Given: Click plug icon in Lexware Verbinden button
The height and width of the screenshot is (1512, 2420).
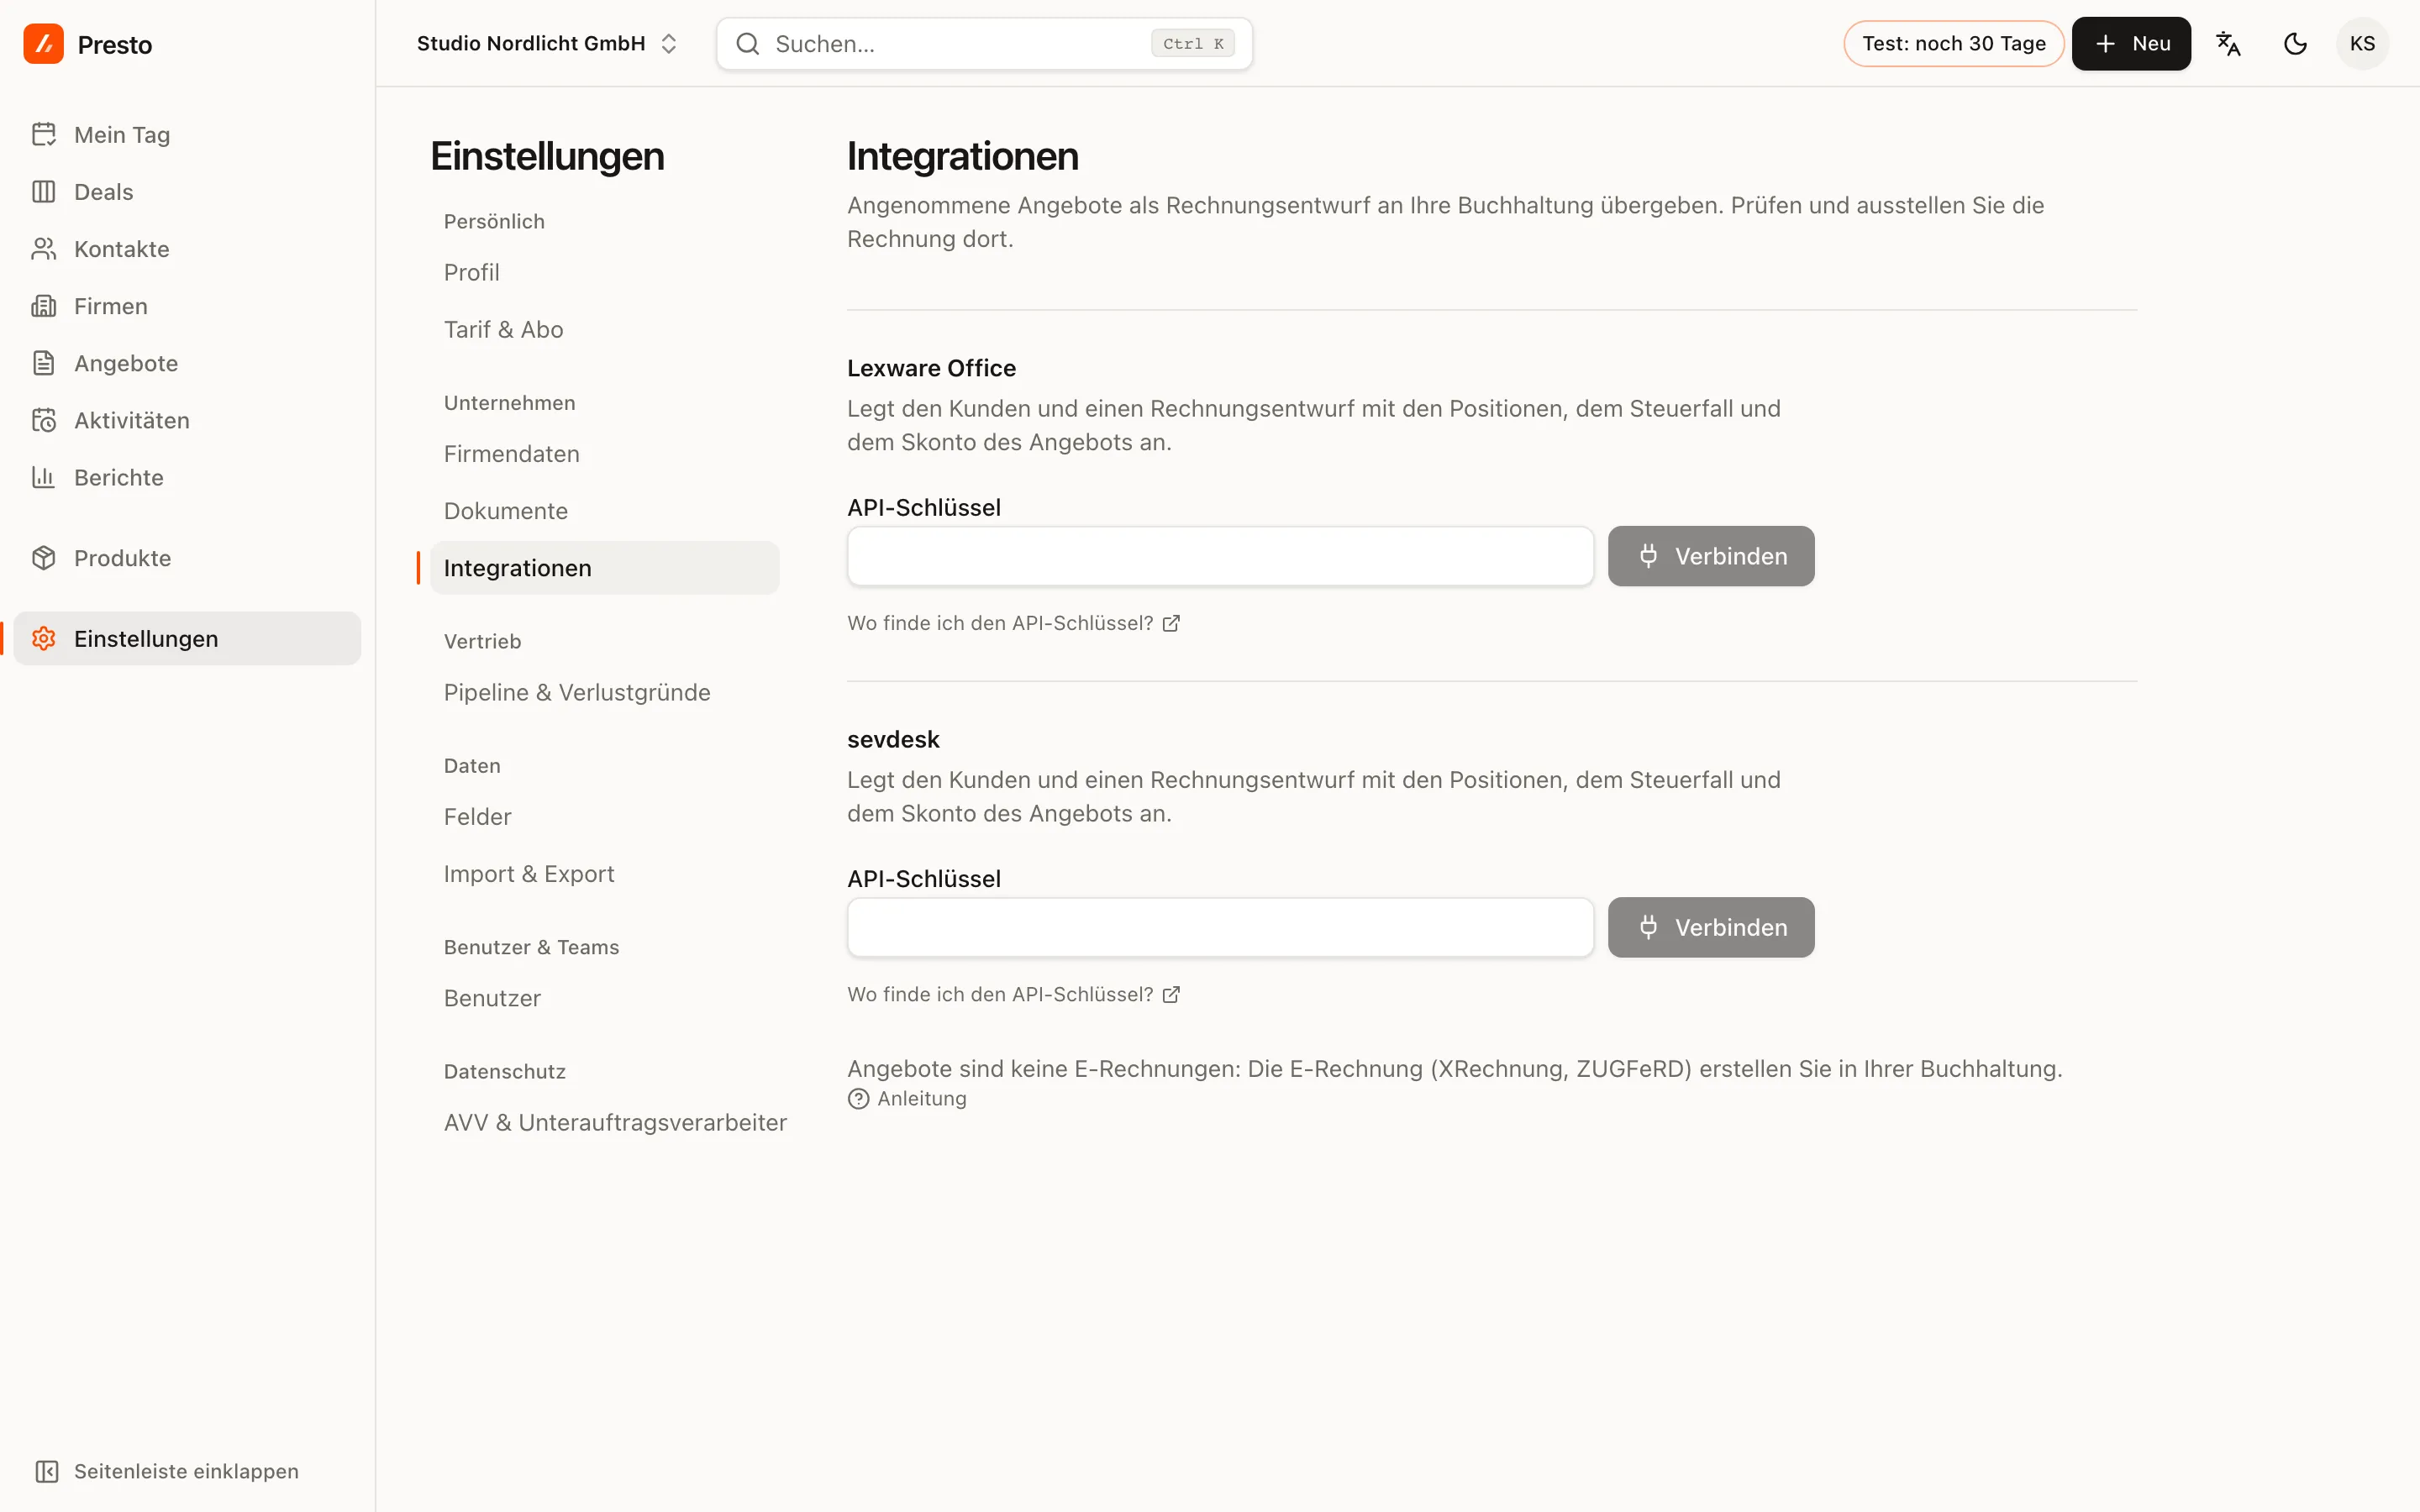Looking at the screenshot, I should coord(1648,556).
